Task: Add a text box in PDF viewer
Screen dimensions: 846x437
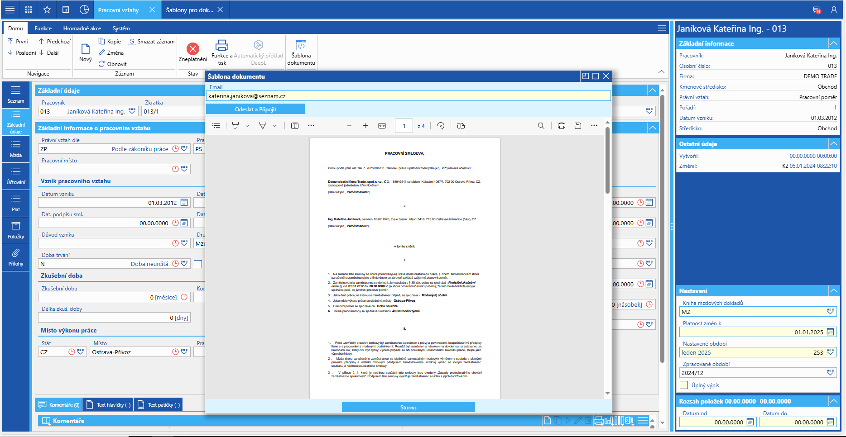Action: [295, 126]
